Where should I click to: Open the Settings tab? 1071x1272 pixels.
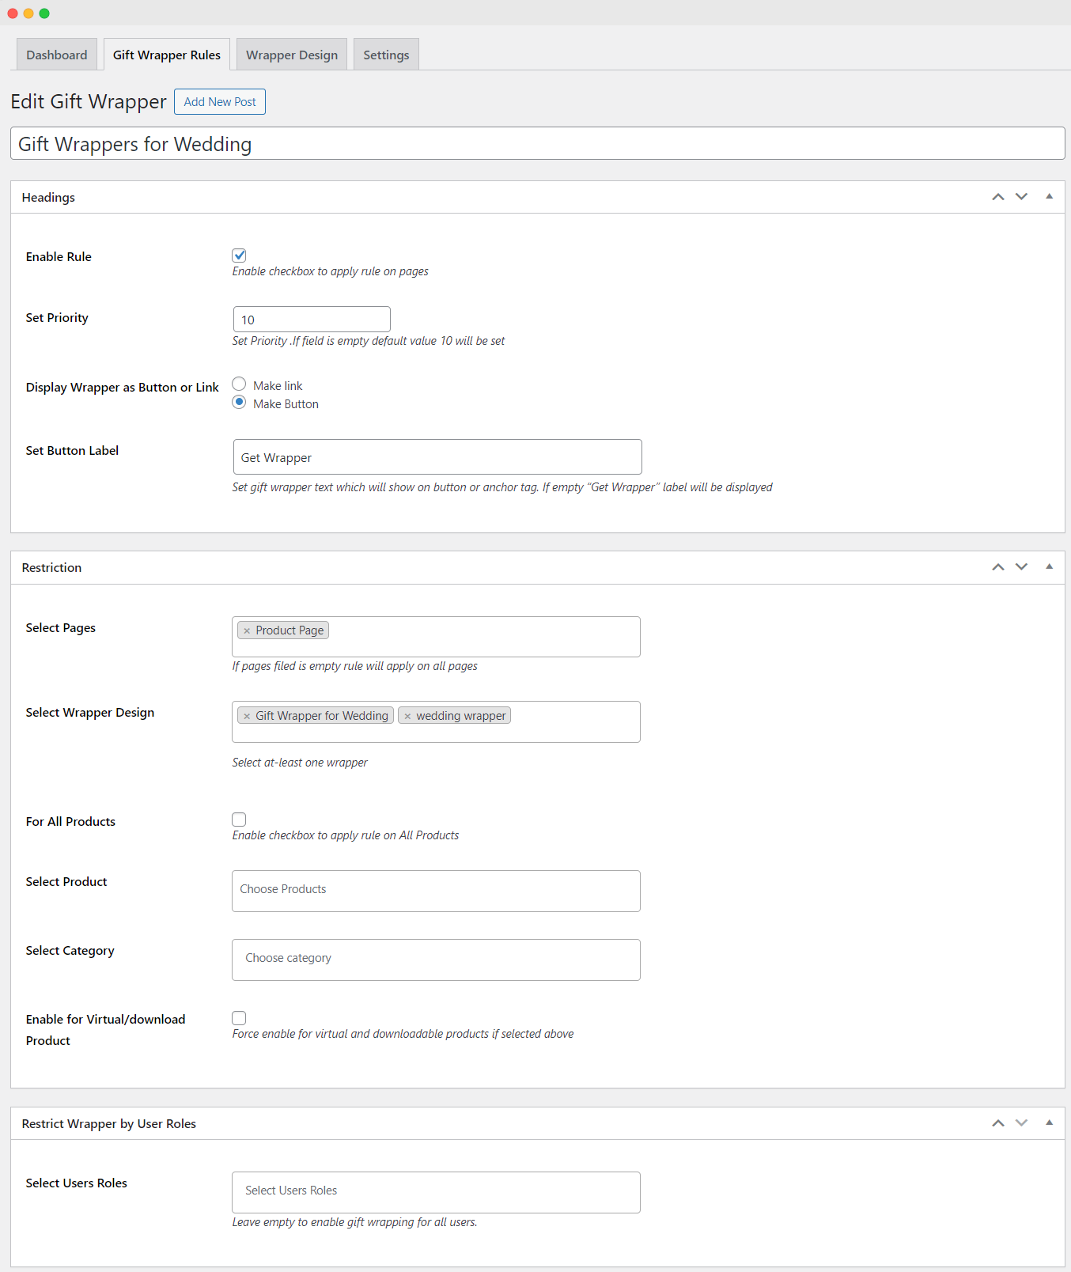pyautogui.click(x=386, y=55)
